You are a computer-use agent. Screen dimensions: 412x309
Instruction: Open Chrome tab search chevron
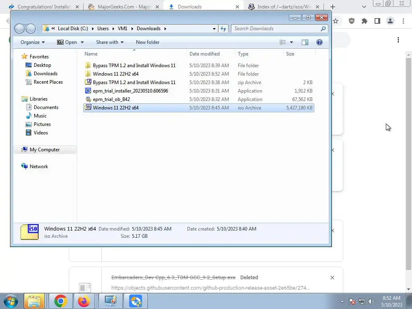(x=364, y=7)
